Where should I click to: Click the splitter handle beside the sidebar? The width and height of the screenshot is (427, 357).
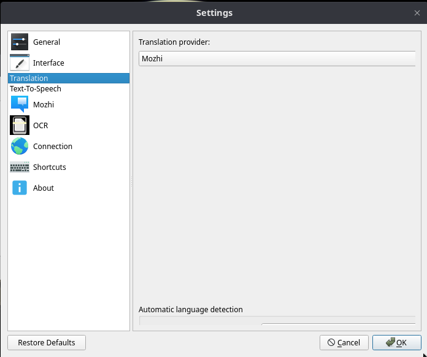[131, 181]
